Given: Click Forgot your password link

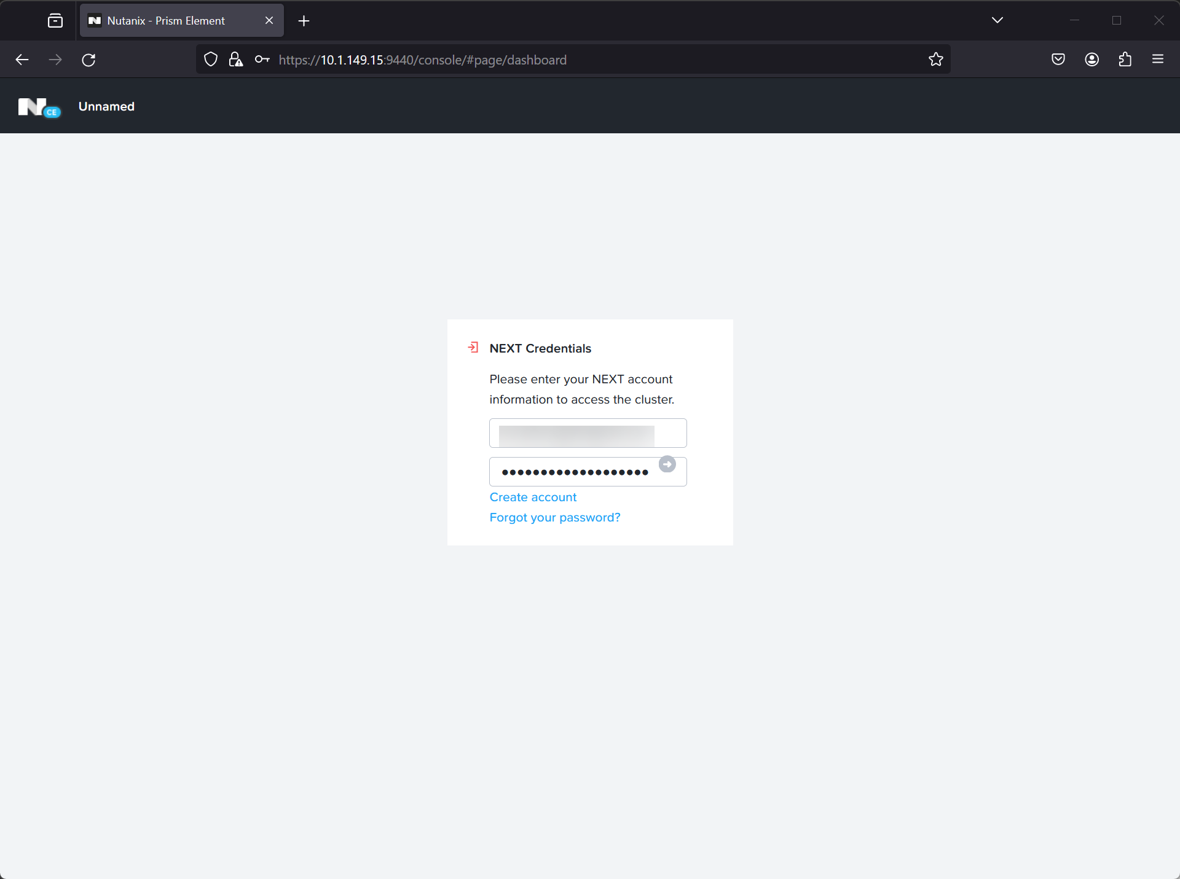Looking at the screenshot, I should pos(554,517).
